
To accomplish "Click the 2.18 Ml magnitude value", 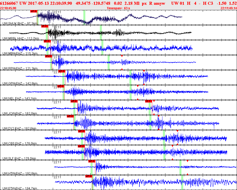I will 132,3.
